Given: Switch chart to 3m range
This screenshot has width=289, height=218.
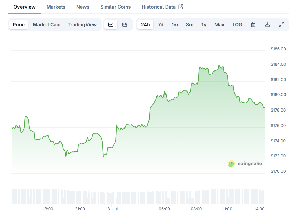Looking at the screenshot, I should pos(190,25).
